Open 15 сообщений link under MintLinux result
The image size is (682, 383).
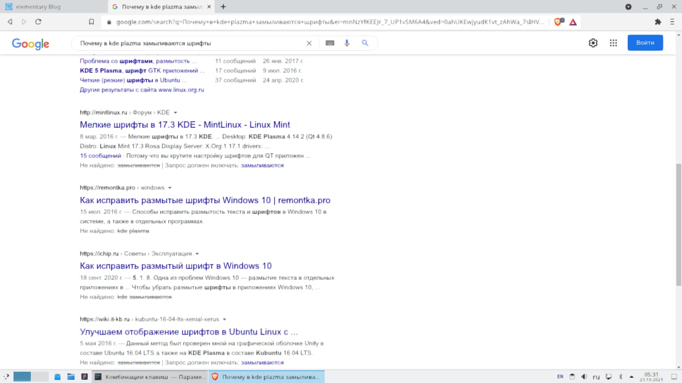pos(100,156)
